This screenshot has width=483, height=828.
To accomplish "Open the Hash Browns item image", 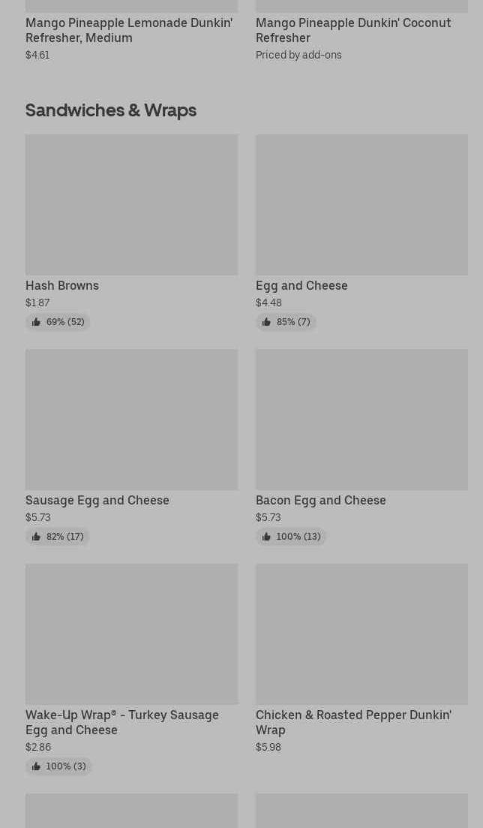I will (x=131, y=204).
